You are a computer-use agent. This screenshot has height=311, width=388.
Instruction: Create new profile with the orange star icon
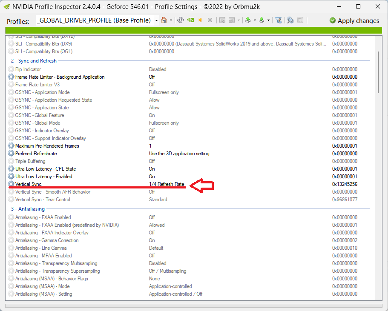point(200,20)
